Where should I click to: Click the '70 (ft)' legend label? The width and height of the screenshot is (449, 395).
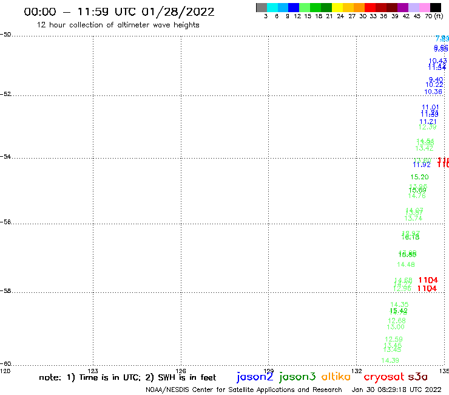pyautogui.click(x=434, y=16)
